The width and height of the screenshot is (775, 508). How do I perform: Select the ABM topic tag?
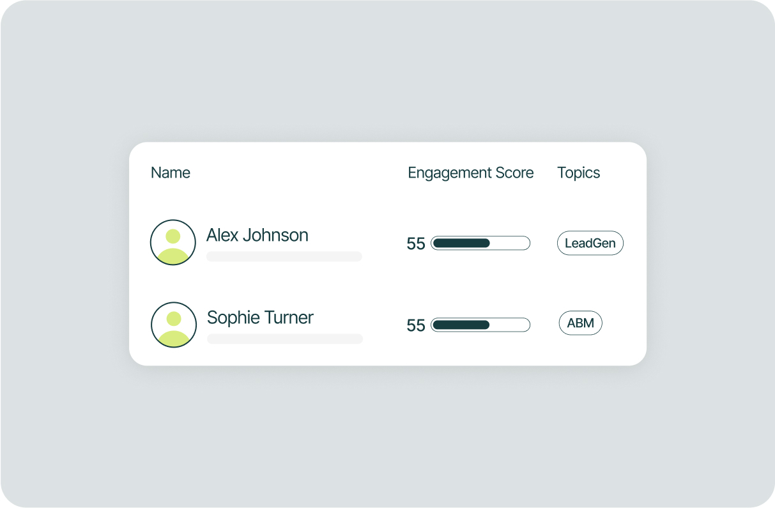click(581, 323)
